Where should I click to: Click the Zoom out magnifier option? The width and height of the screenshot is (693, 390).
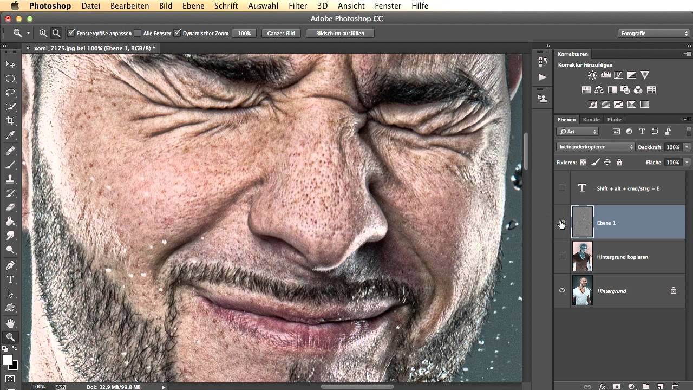(56, 33)
